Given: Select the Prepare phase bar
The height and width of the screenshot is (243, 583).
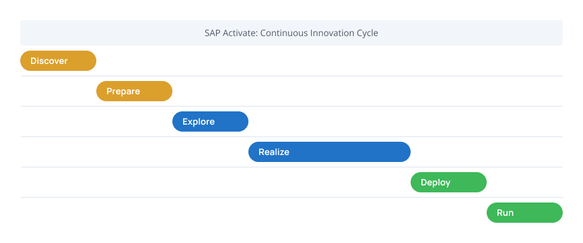Looking at the screenshot, I should pos(134,91).
